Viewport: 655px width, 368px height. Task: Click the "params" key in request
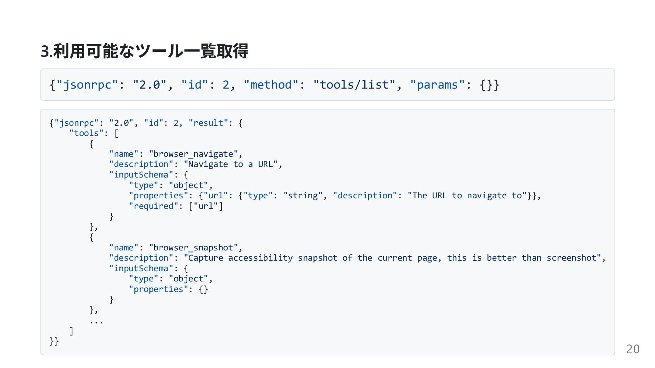(437, 85)
